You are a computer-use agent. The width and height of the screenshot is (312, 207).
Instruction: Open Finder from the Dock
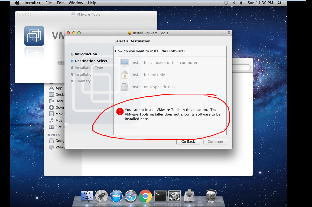(87, 196)
